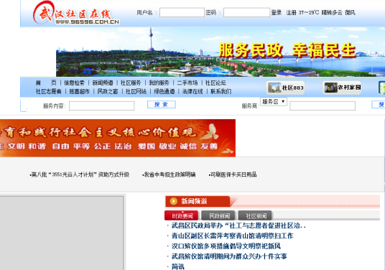Click the dove image on the red banner
Image resolution: width=385 pixels, height=270 pixels.
tap(210, 131)
